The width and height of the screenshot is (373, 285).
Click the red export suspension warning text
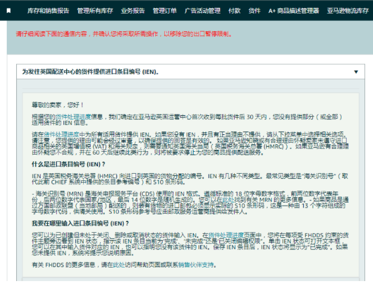coord(124,34)
